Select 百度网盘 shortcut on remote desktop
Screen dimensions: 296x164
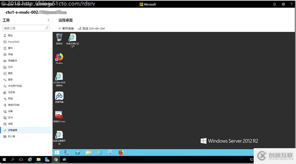pos(59,97)
